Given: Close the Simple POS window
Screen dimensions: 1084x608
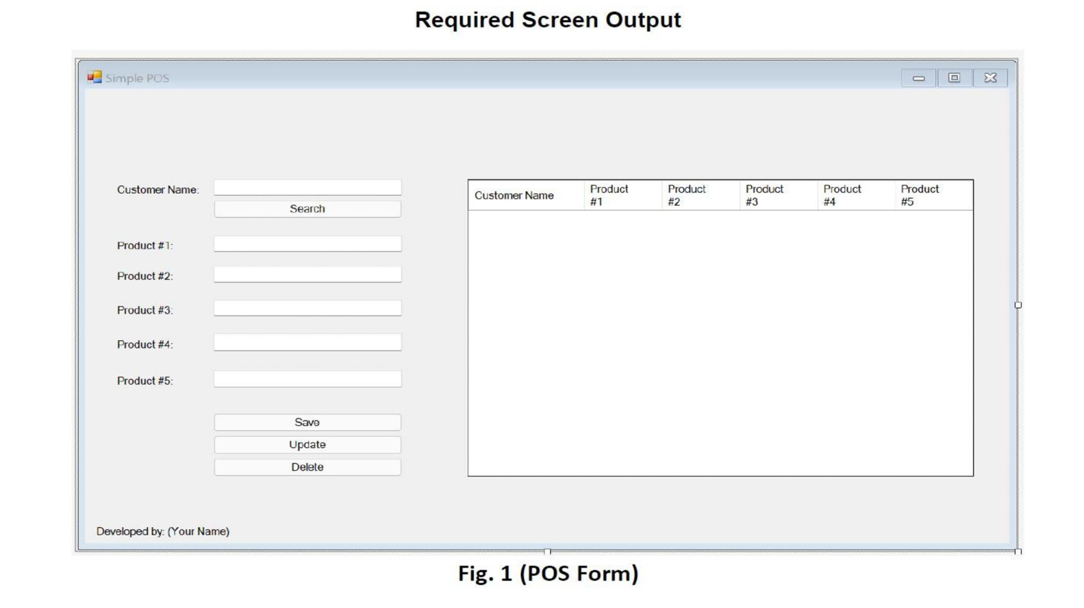Looking at the screenshot, I should [990, 78].
